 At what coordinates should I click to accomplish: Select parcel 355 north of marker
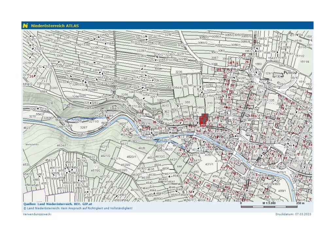tap(187, 102)
